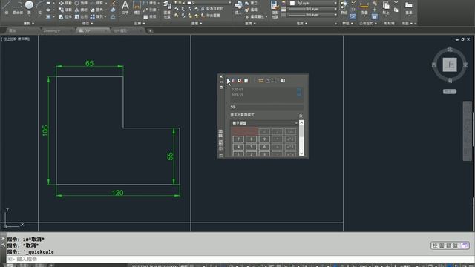Click QuickCalc number pad scrollbar down arrow
This screenshot has height=267, width=475.
[301, 154]
